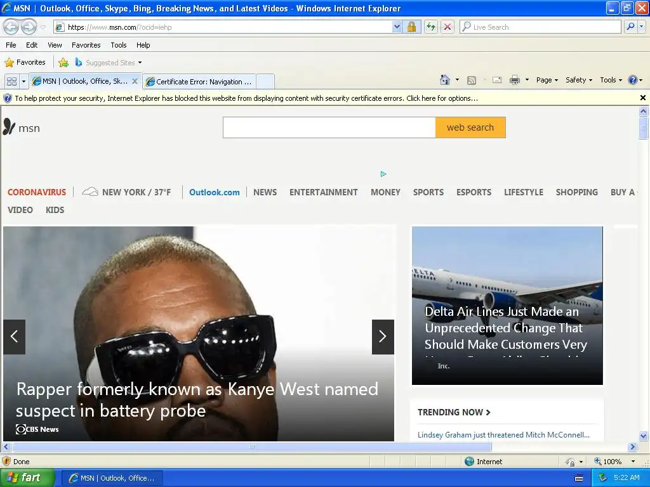Open the Edit menu
Viewport: 650px width, 487px height.
[x=32, y=45]
